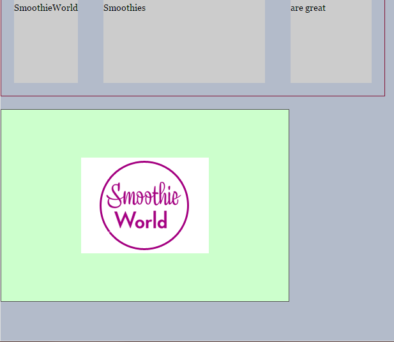Click gap between Smoothies and "are great" boxes
394x342 pixels.
point(278,45)
